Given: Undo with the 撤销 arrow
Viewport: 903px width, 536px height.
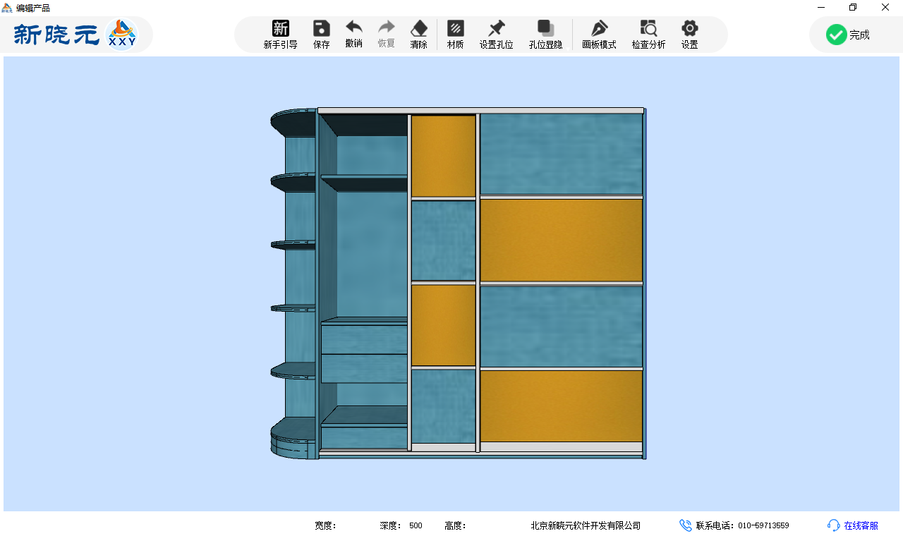Looking at the screenshot, I should click(353, 34).
